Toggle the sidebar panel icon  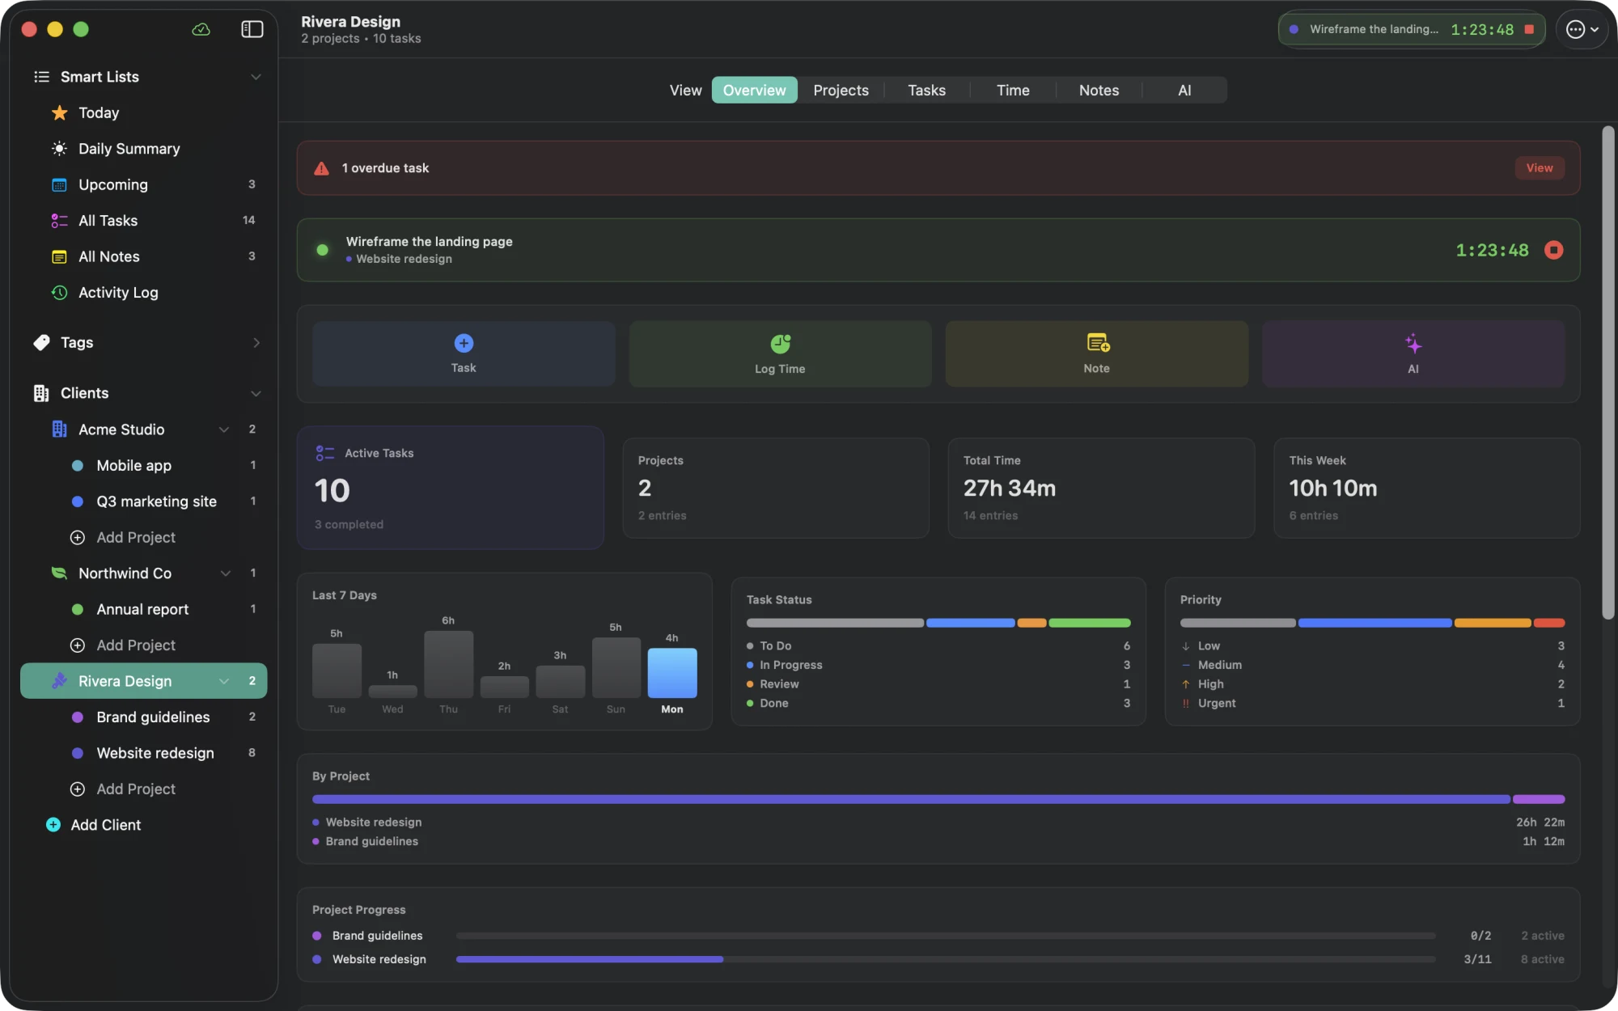click(252, 29)
